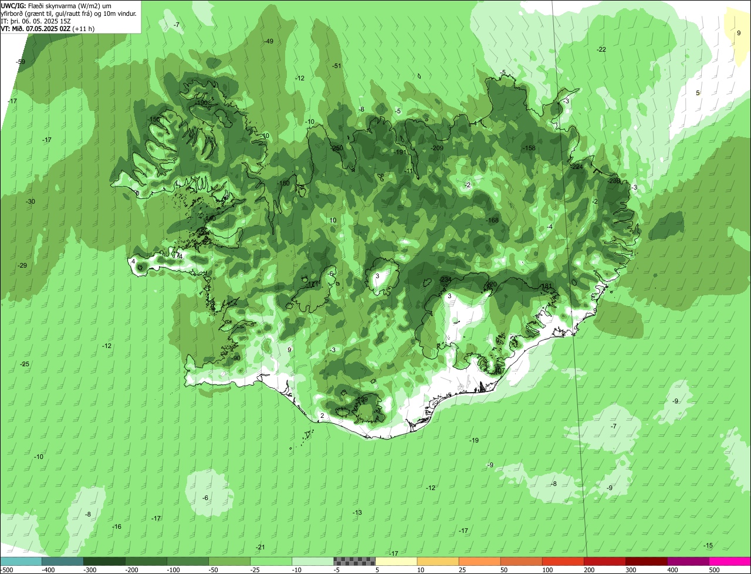
Task: Select the '-224' value near the east coast
Action: coord(577,167)
